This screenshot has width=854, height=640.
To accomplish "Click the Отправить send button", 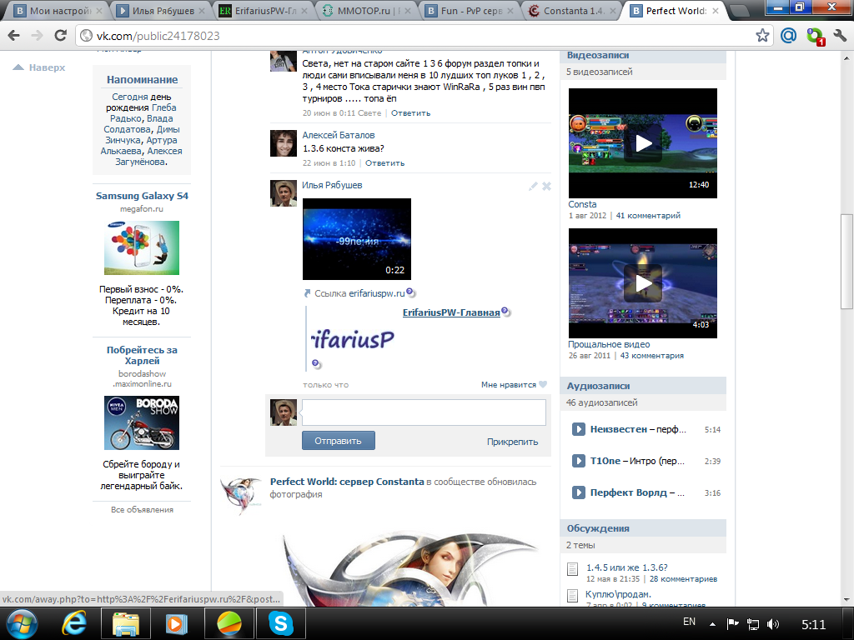I will [339, 441].
